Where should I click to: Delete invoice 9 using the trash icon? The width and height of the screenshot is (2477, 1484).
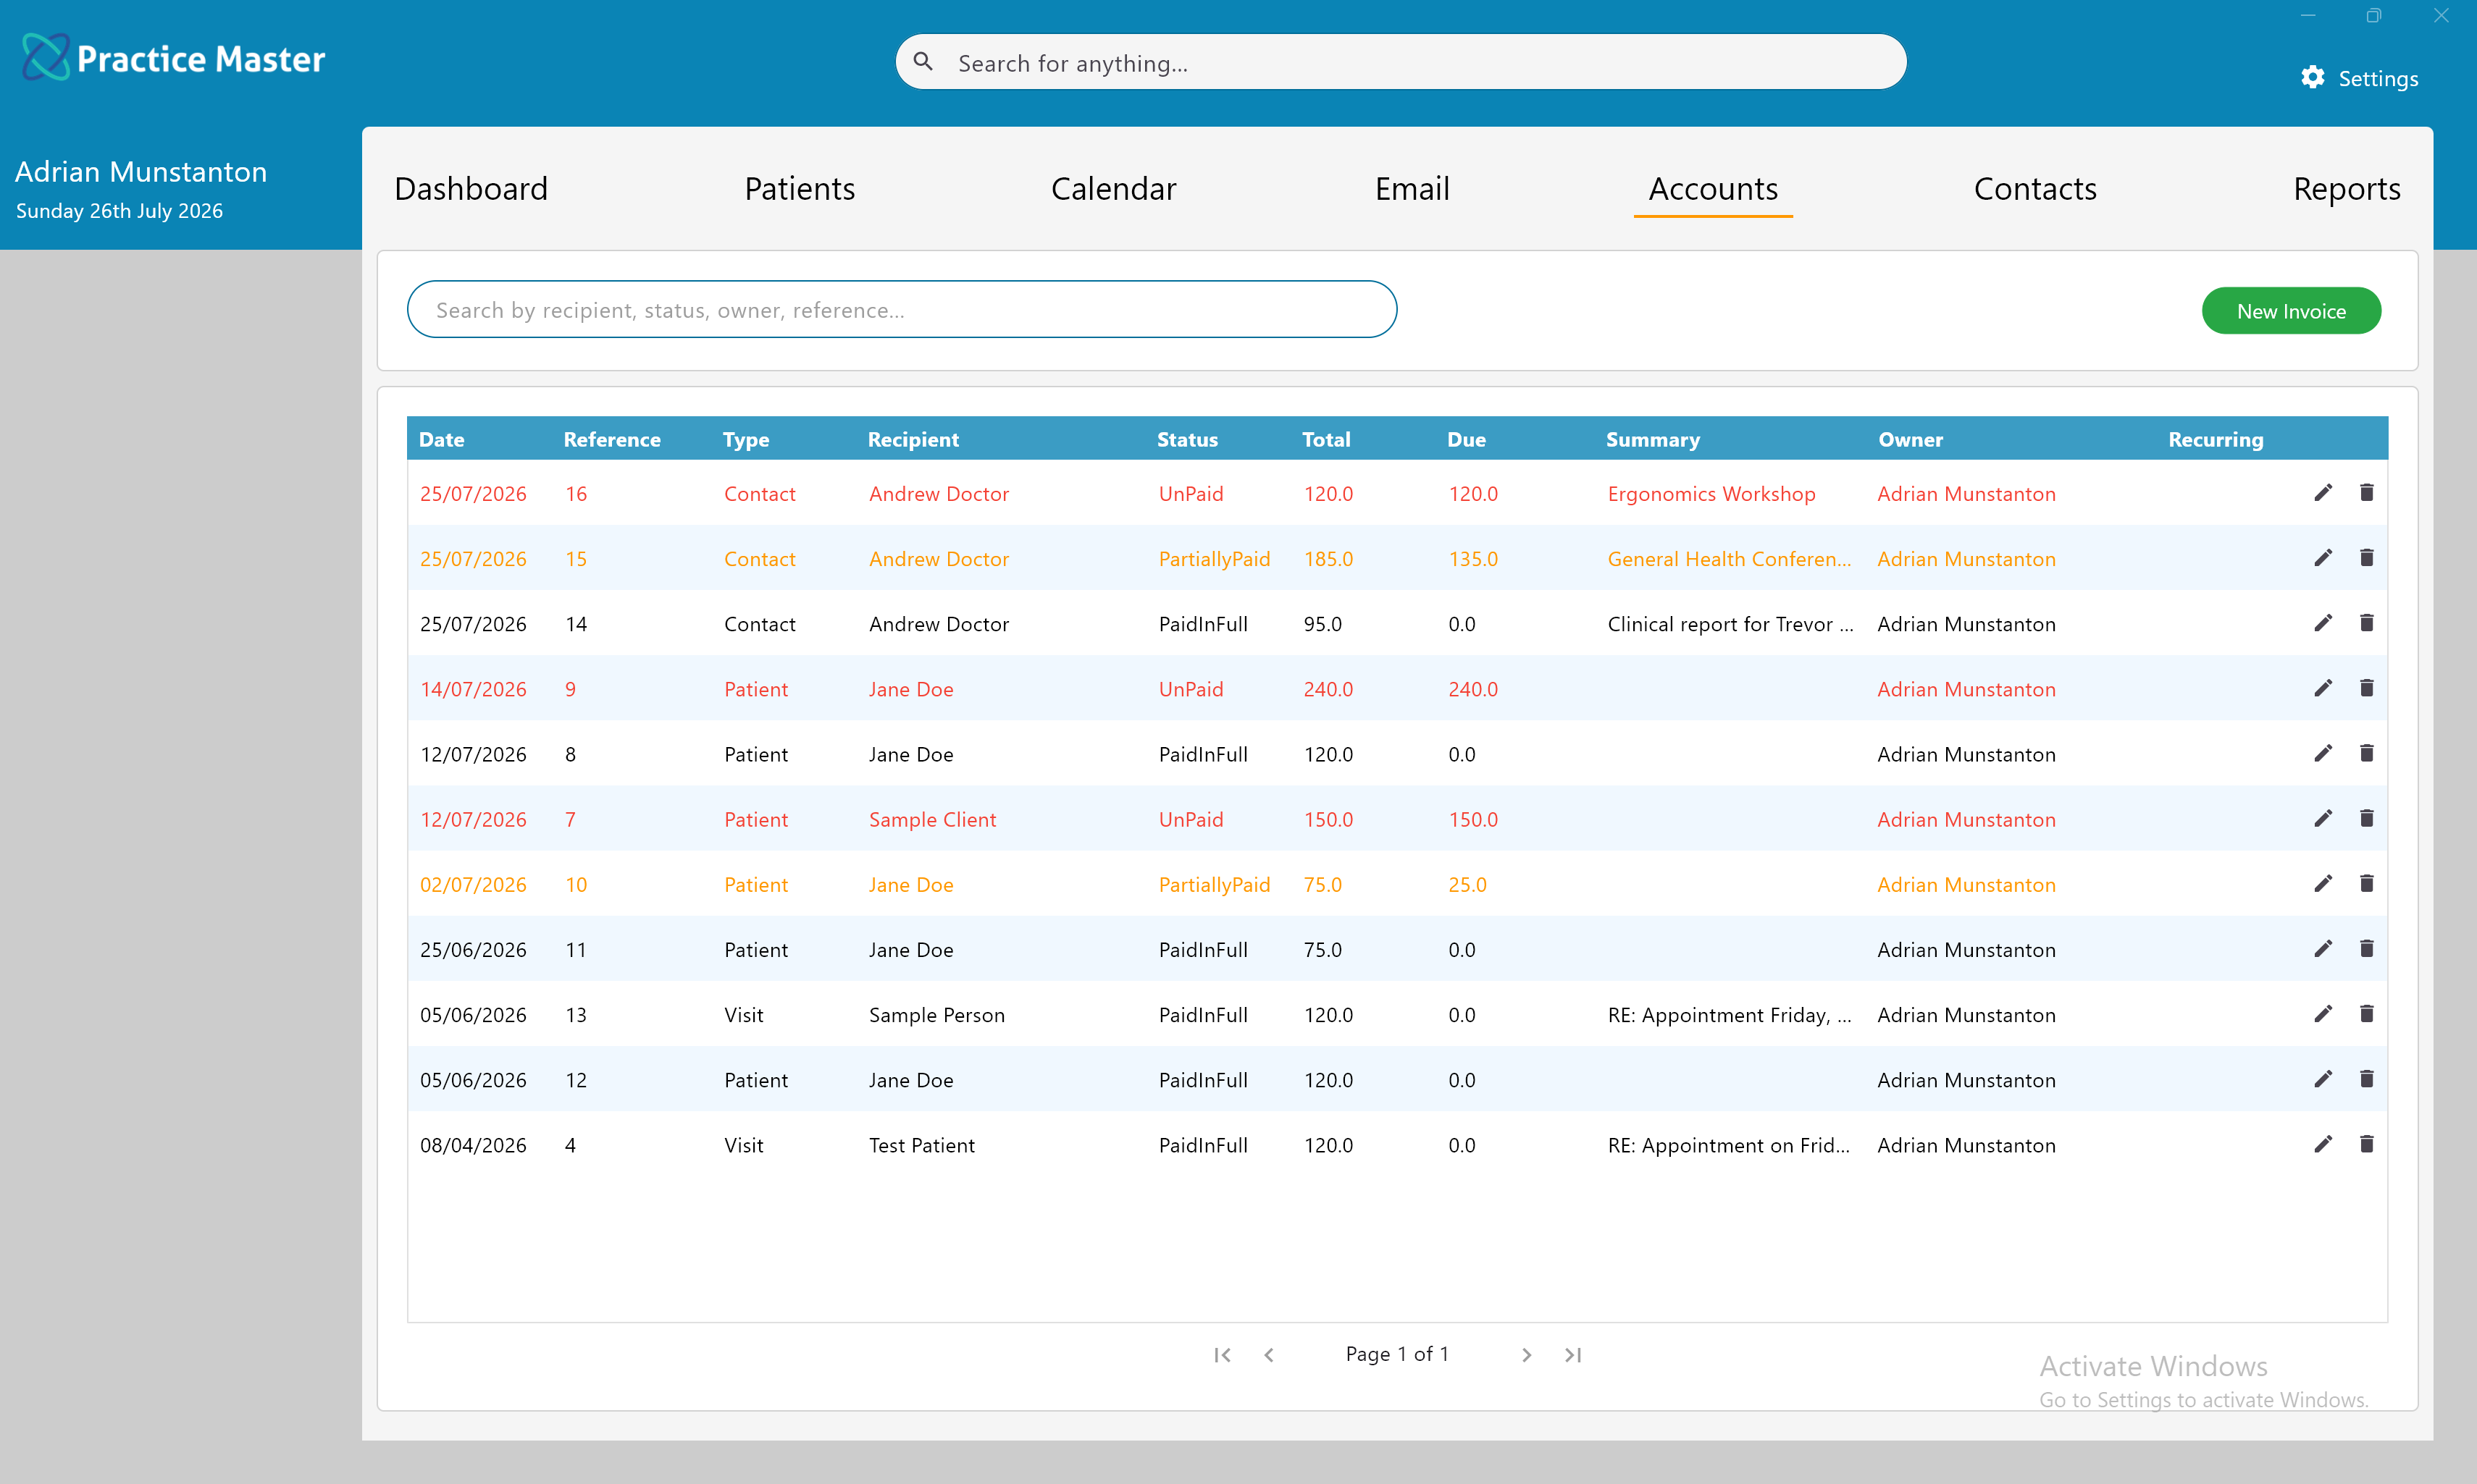pyautogui.click(x=2366, y=688)
